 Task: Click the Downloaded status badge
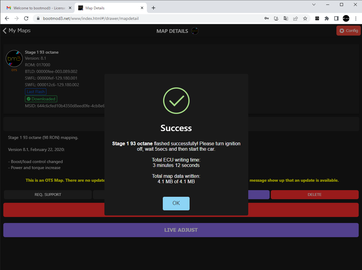(x=41, y=99)
